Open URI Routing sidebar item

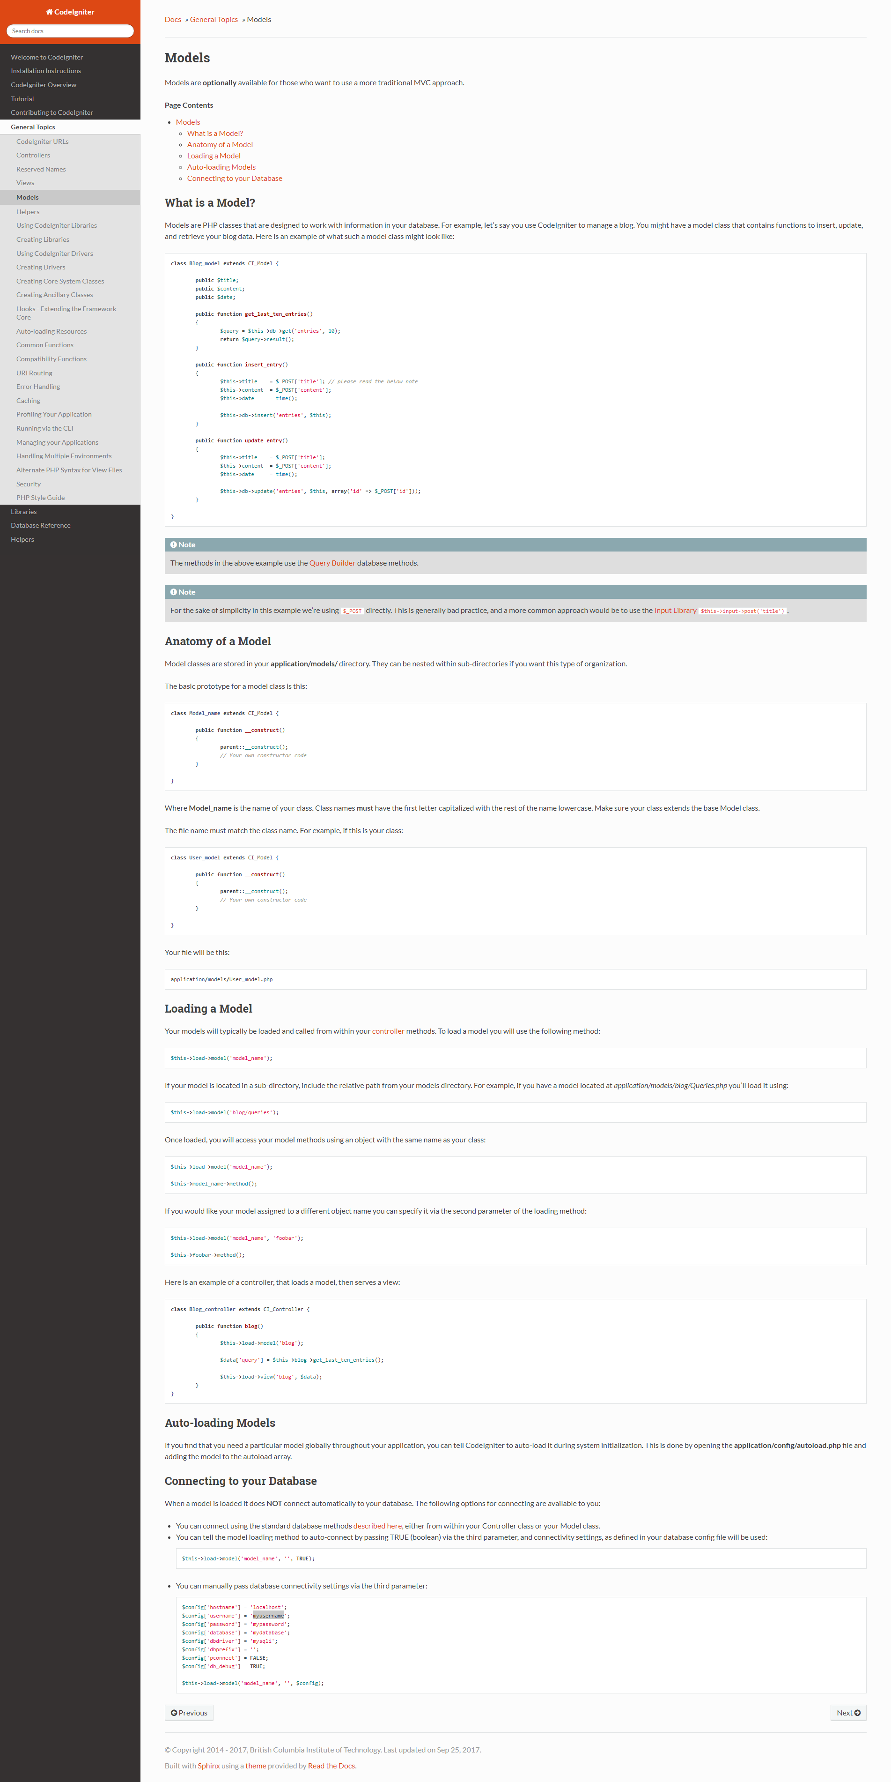coord(70,373)
